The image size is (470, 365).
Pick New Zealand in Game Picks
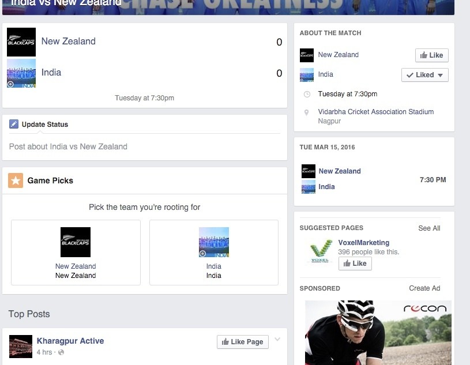[x=76, y=253]
